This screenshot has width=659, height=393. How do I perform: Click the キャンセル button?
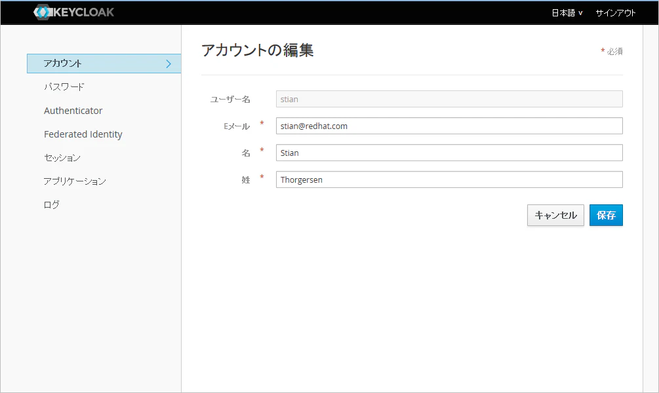pos(555,215)
